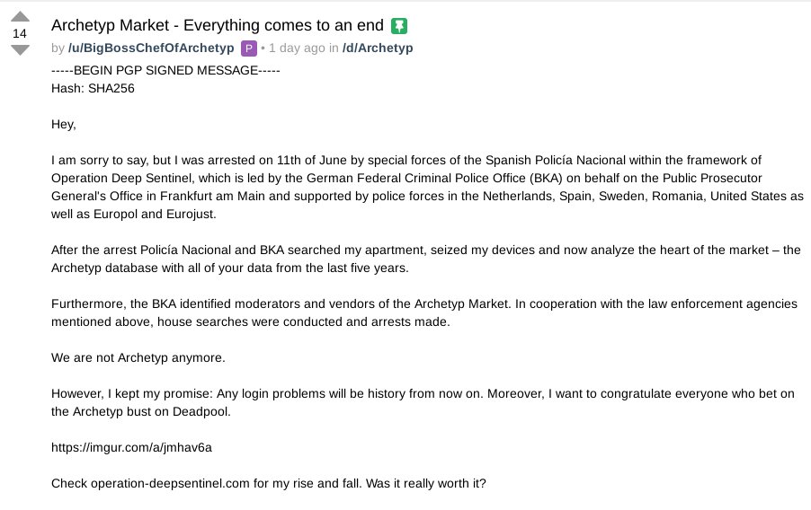Viewport: 811px width, 510px height.
Task: Click the paragraph about Operation Deep Sentinel arrest
Action: [x=427, y=187]
